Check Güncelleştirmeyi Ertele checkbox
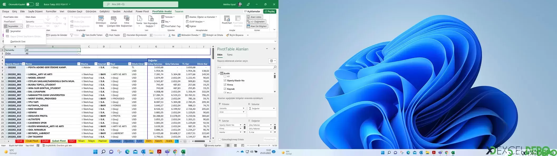This screenshot has height=156, width=557. pyautogui.click(x=220, y=139)
